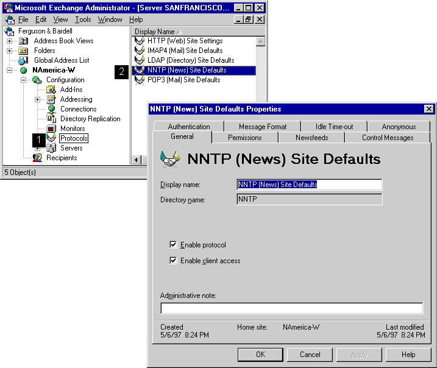This screenshot has width=437, height=368.
Task: Toggle the Enable protocol checkbox
Action: [173, 244]
